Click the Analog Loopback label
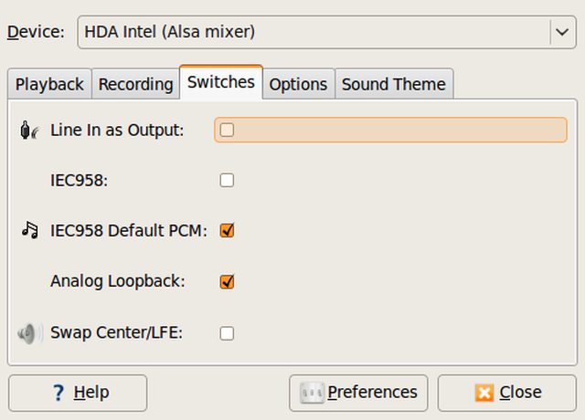The height and width of the screenshot is (420, 585). click(x=118, y=281)
